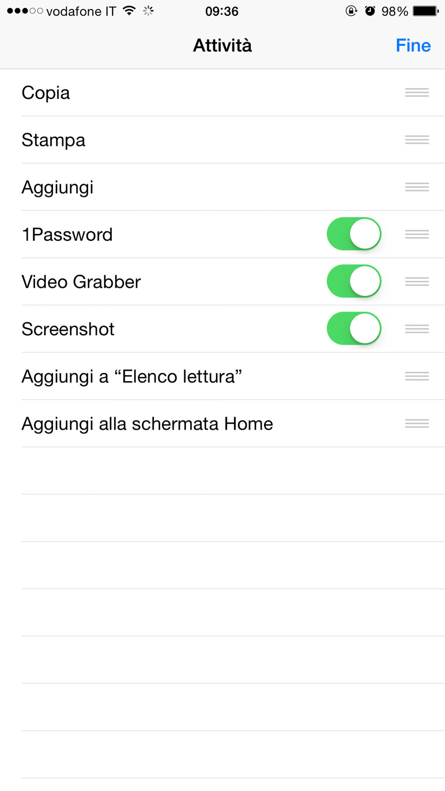The width and height of the screenshot is (445, 791).
Task: Tap the Aggiungi activity label
Action: pyautogui.click(x=57, y=187)
